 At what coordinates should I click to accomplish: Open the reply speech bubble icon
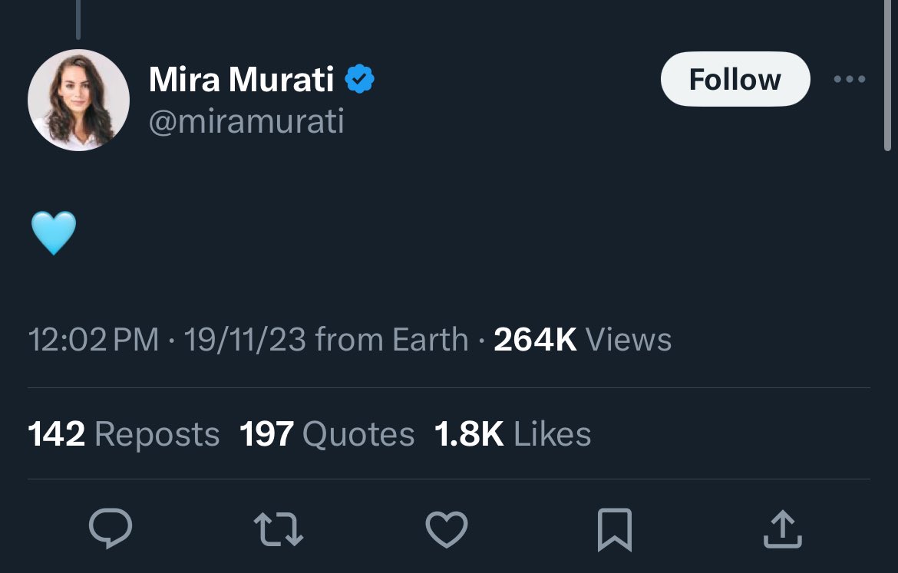point(111,529)
